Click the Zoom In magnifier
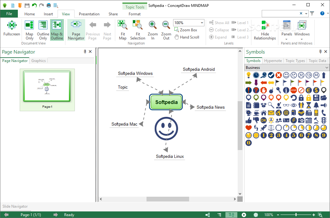330x218 pixels. pos(152,25)
